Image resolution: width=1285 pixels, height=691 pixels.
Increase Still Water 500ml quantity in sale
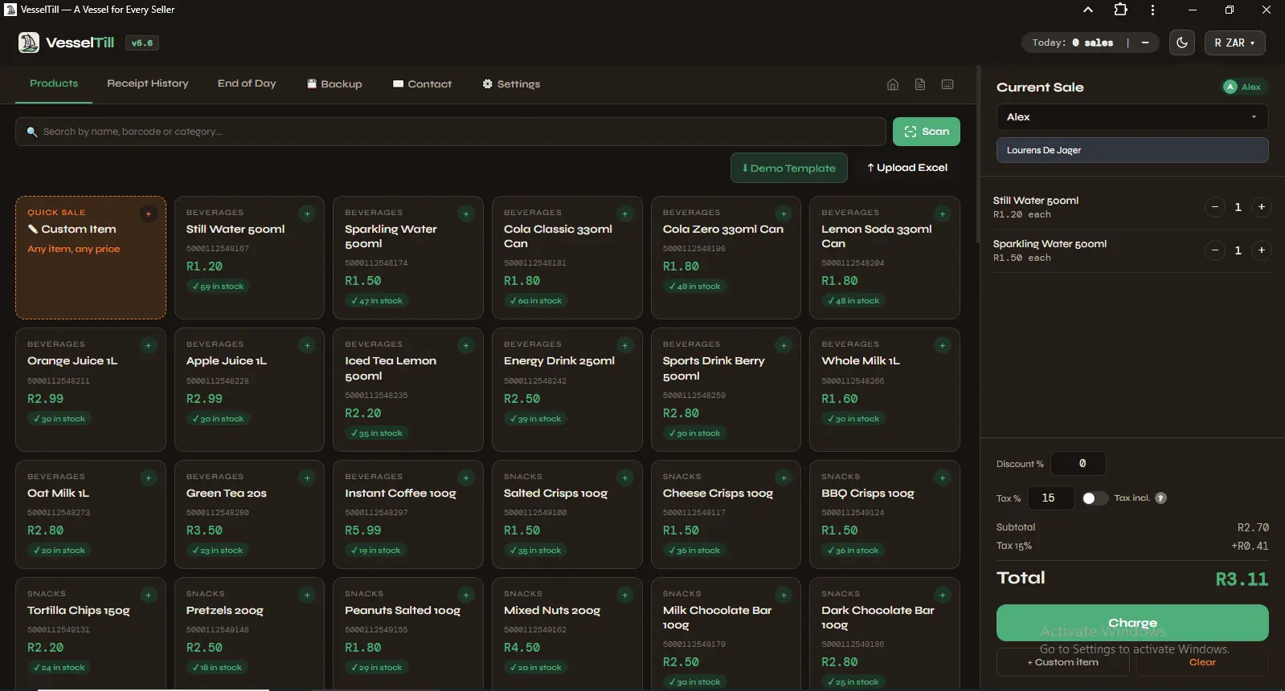click(x=1262, y=207)
